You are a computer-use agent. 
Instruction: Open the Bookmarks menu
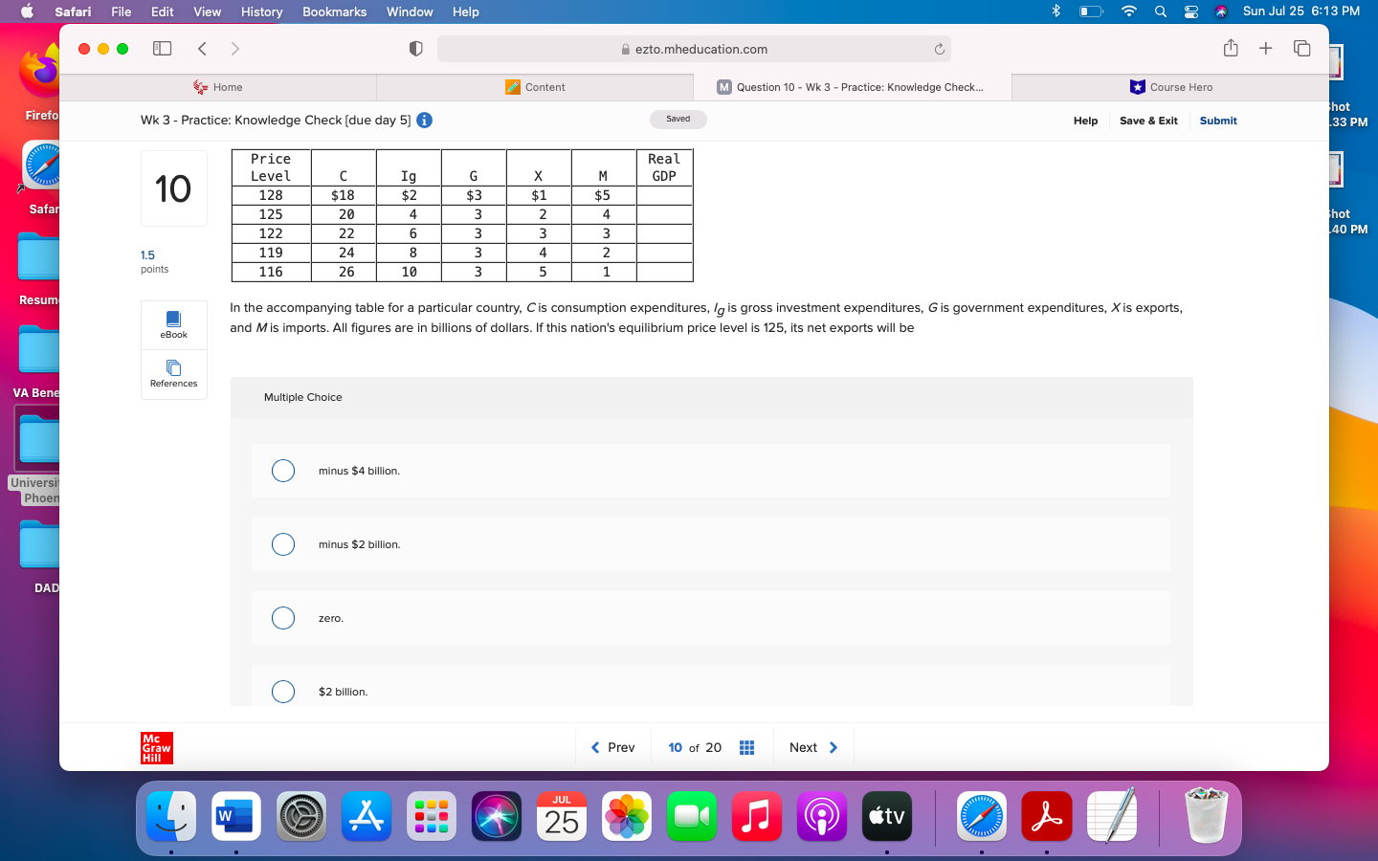click(x=333, y=11)
